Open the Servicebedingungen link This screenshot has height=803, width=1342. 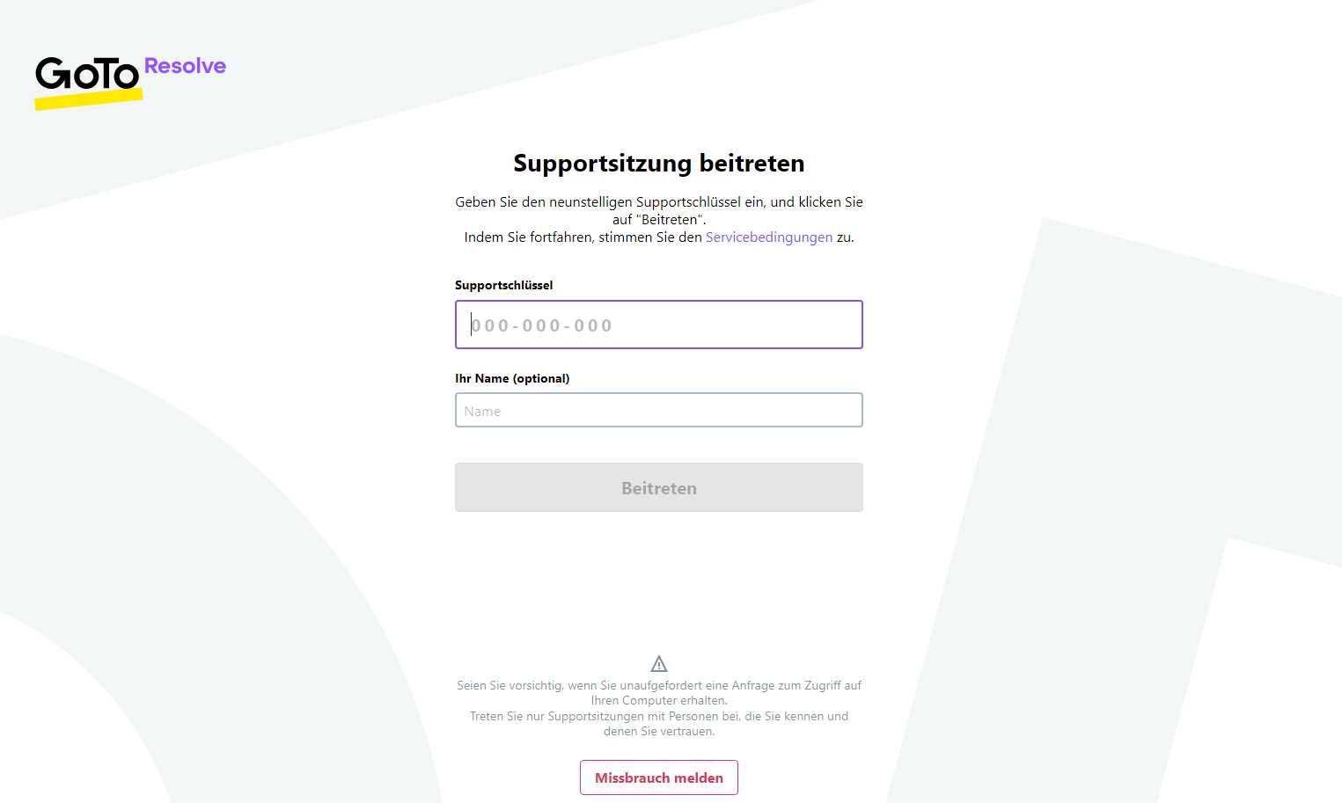768,237
